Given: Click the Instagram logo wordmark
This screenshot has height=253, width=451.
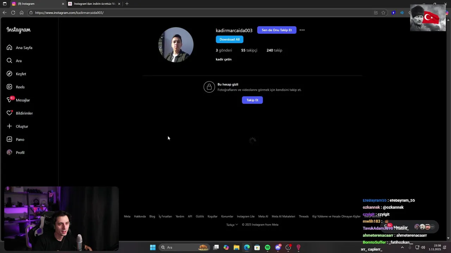Looking at the screenshot, I should pos(19,30).
